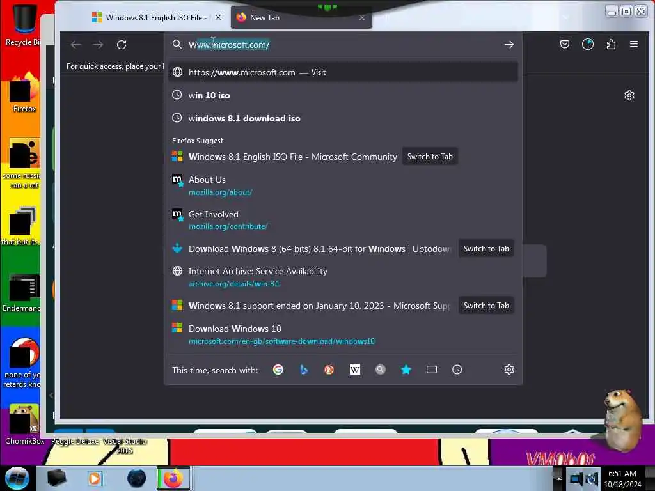Image resolution: width=655 pixels, height=491 pixels.
Task: Click the Go arrow in address bar
Action: coord(509,45)
